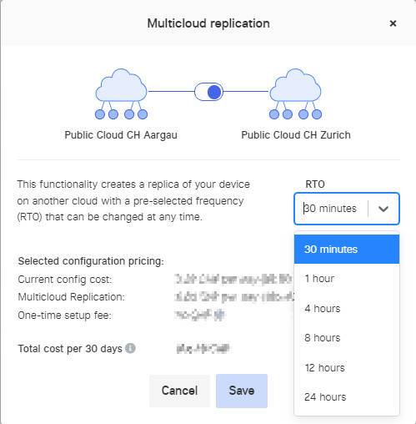Pick the 4 hours RTO option
Screen dimensions: 416x424
(x=347, y=308)
